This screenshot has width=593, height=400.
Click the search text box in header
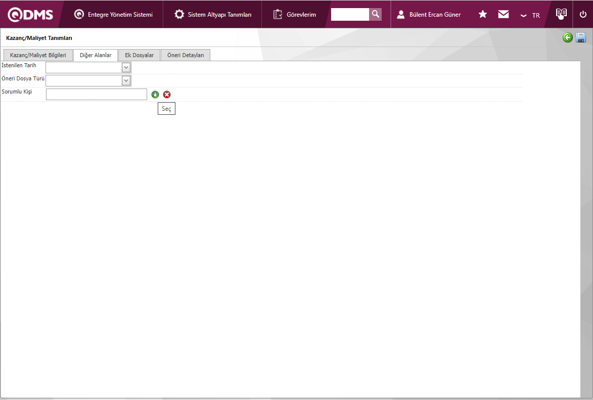[x=350, y=14]
